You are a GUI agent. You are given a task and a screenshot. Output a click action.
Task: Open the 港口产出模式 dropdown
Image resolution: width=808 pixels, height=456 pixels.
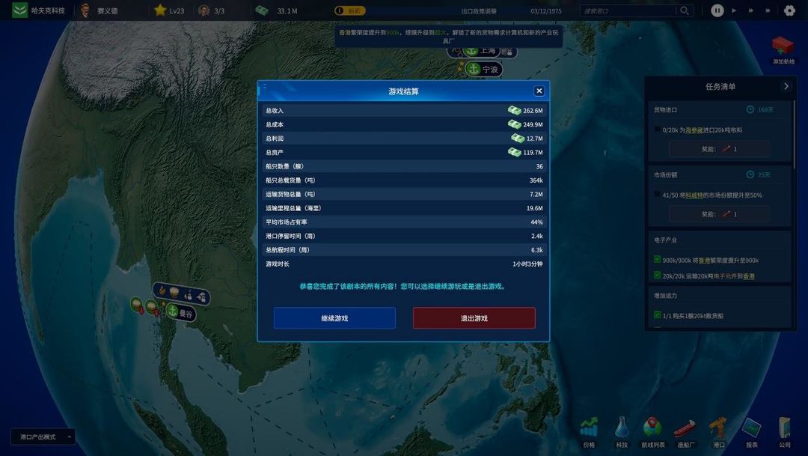pos(43,437)
